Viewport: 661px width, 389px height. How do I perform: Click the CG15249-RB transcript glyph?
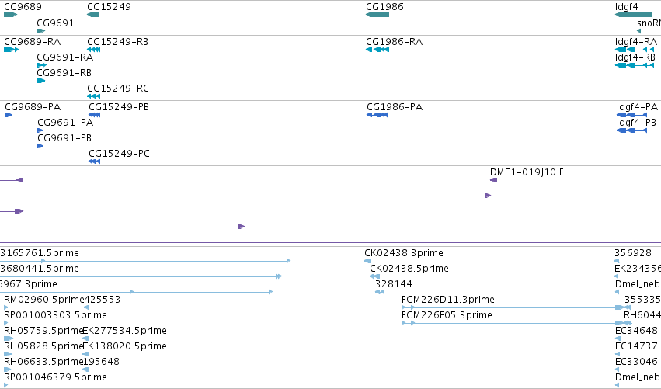(x=93, y=50)
